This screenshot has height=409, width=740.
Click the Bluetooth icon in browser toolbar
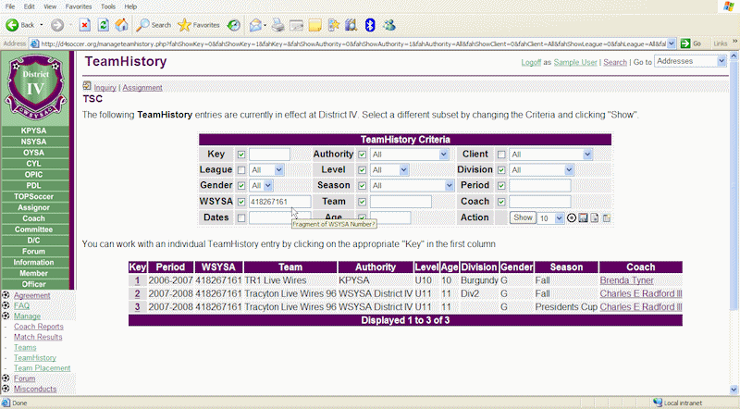370,24
